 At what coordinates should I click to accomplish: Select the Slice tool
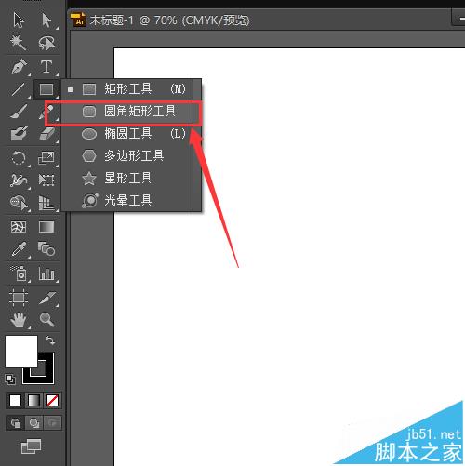point(47,298)
